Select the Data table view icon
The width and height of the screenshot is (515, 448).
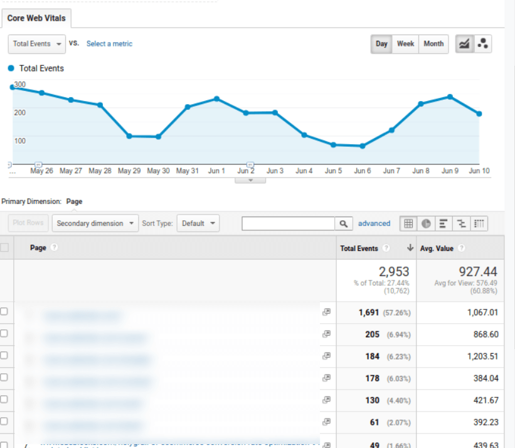(408, 223)
